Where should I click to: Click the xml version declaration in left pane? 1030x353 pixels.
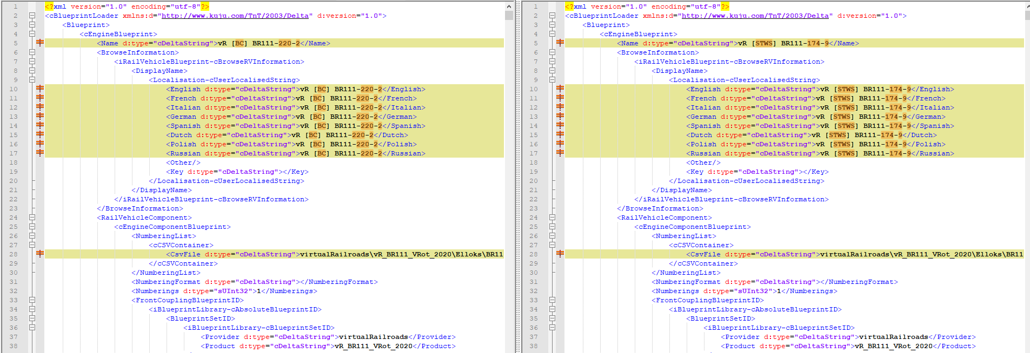click(127, 6)
